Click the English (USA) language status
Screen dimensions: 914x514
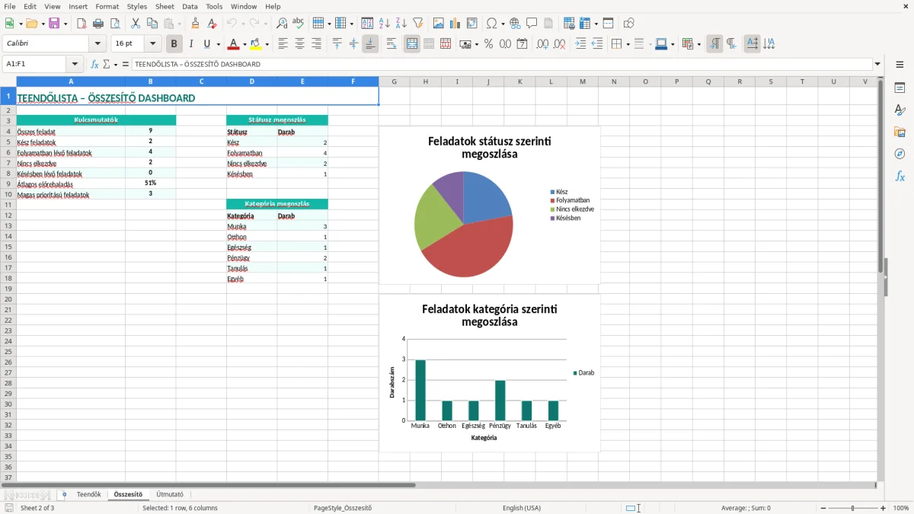(x=522, y=508)
